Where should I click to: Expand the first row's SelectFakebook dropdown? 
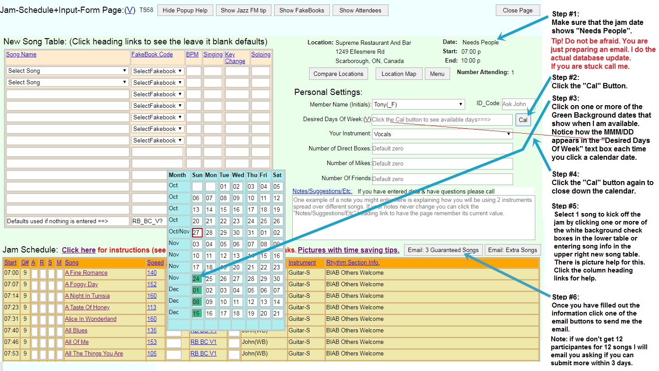tap(157, 71)
